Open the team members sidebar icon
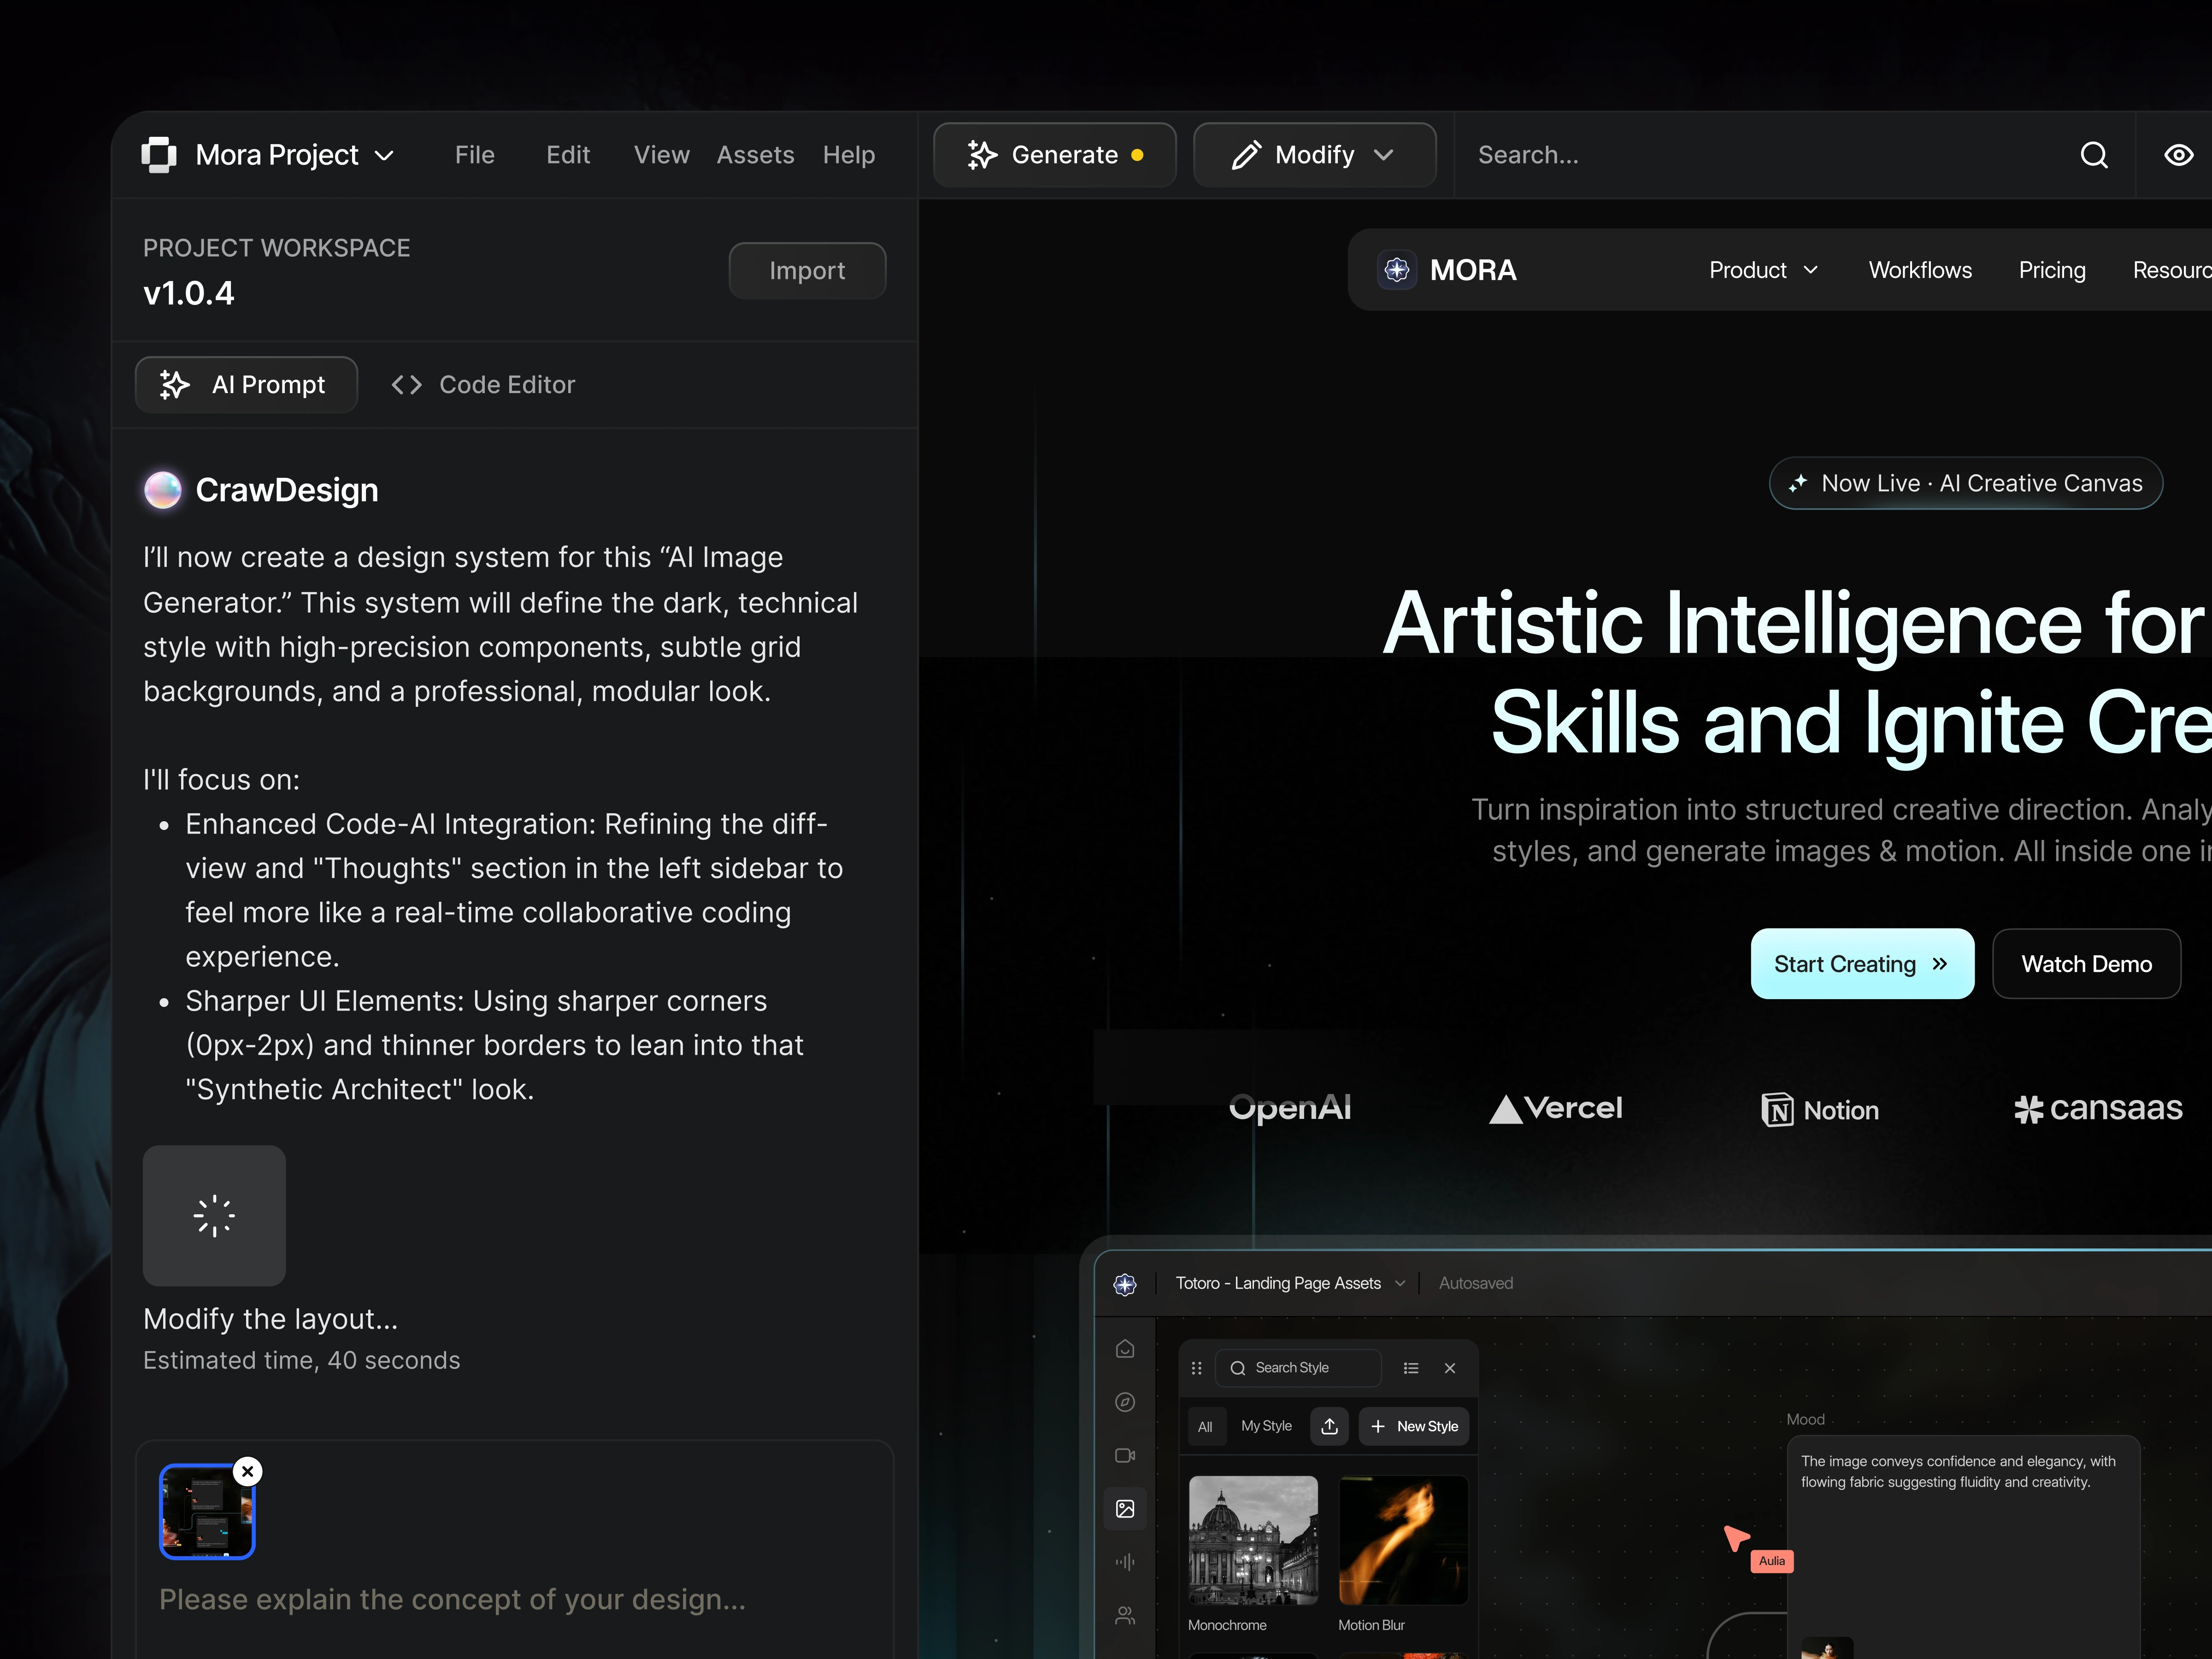 (1125, 1615)
